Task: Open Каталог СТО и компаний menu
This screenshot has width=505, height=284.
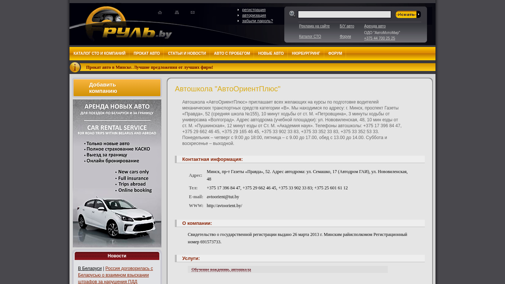Action: [99, 54]
